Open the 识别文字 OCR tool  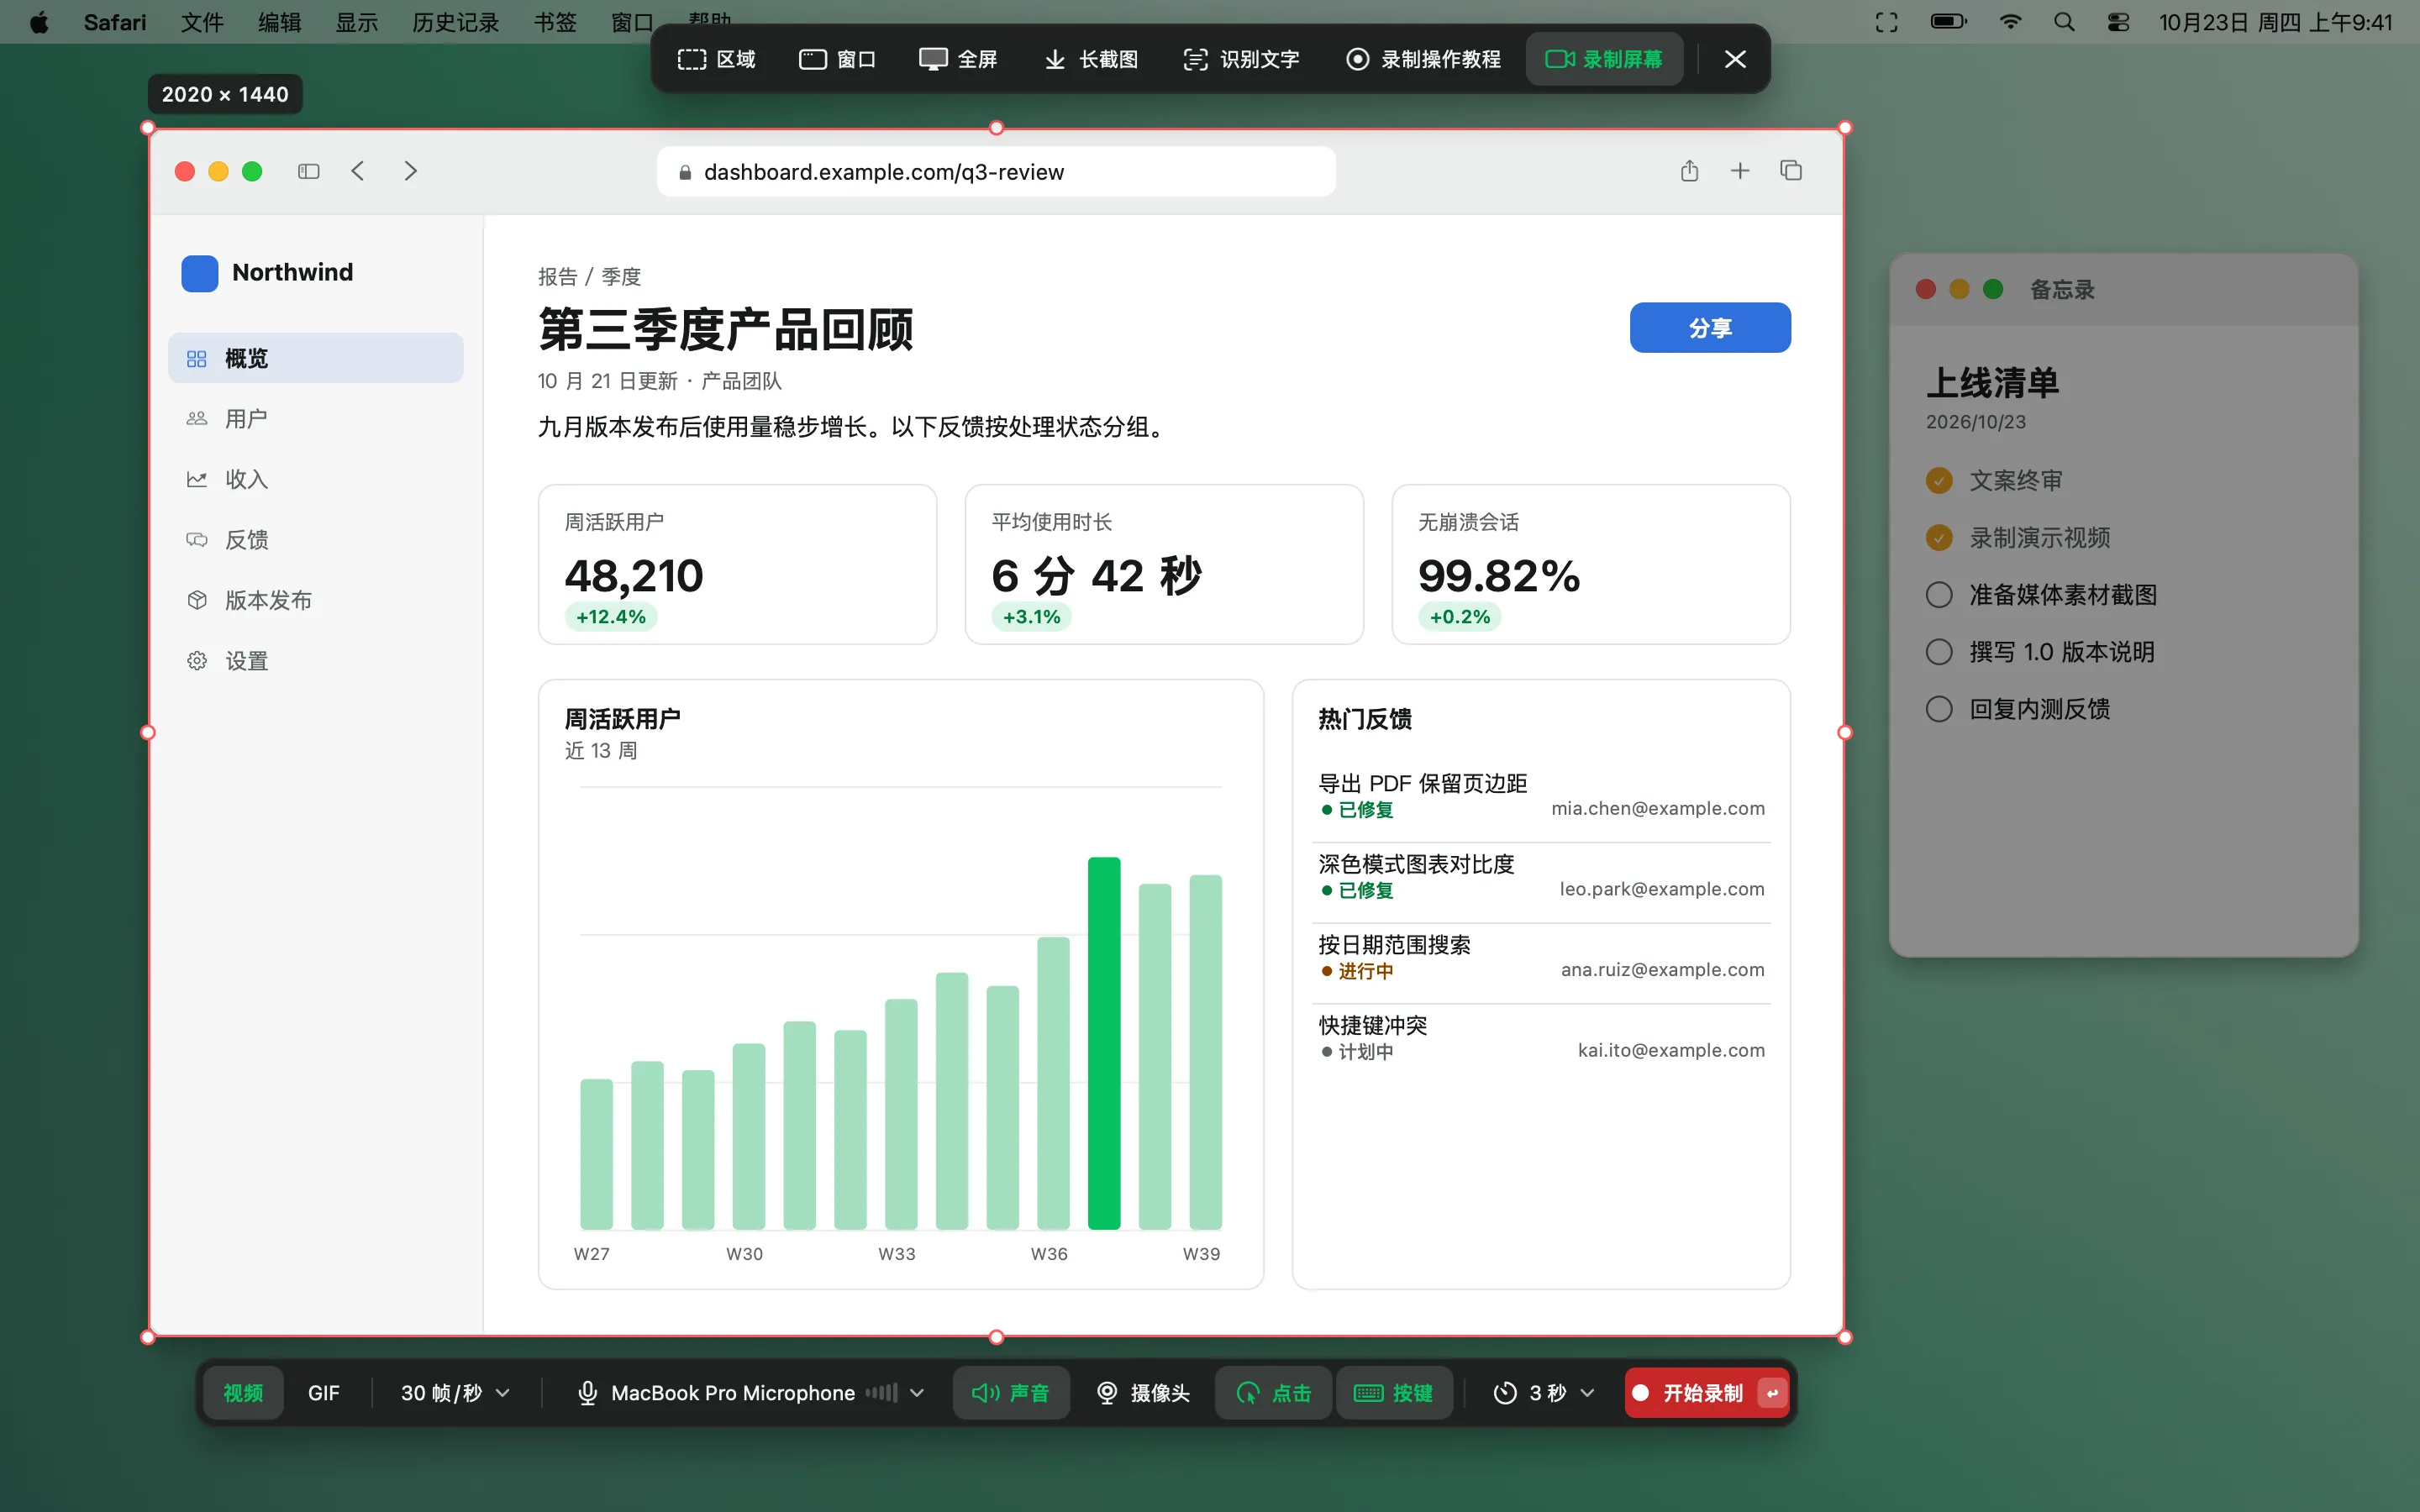tap(1241, 59)
